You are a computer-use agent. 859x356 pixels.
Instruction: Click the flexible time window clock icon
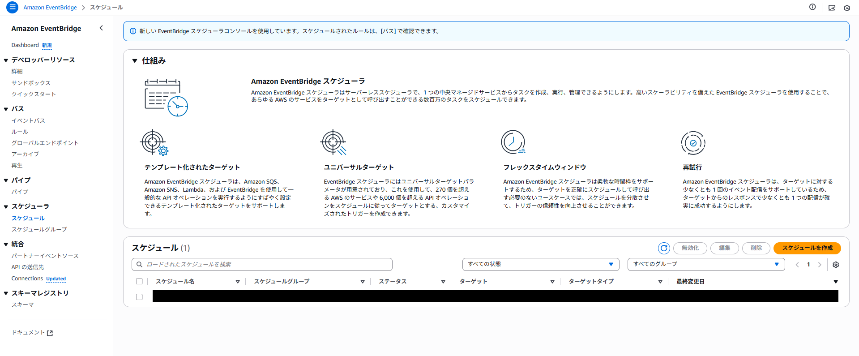tap(513, 142)
